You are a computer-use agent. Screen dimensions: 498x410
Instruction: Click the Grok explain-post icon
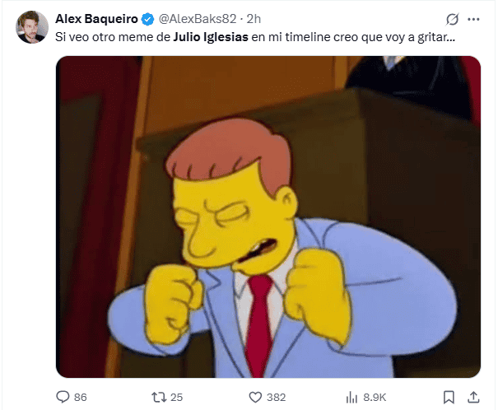(452, 20)
